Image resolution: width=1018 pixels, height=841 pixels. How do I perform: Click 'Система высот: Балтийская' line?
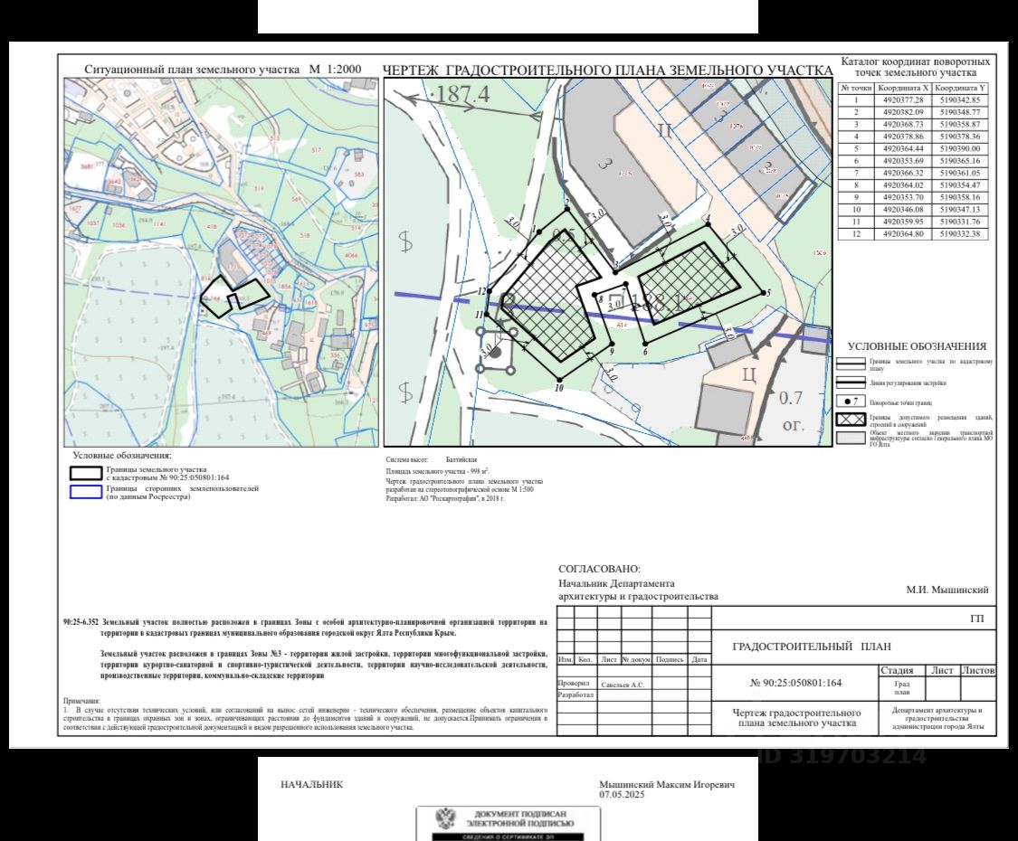[x=431, y=460]
